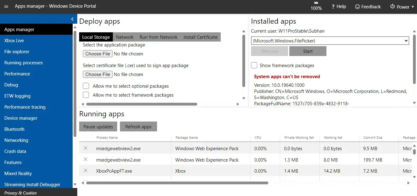Click 'System apps can't be removed' warning
Viewport: 417px width, 196px height.
pyautogui.click(x=287, y=77)
